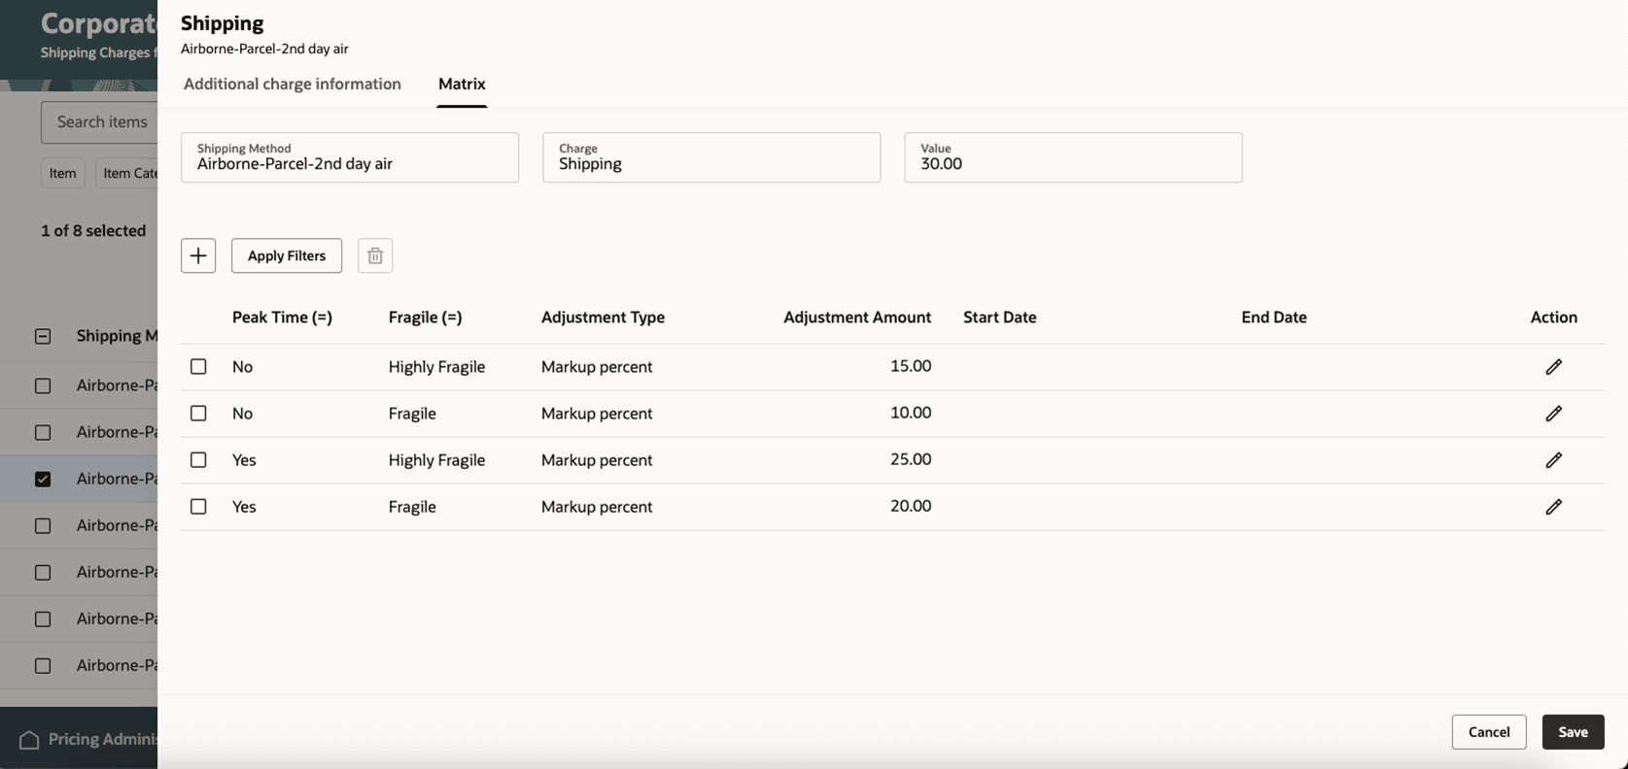Toggle the select-all checkbox beside Shipping Method header
This screenshot has width=1628, height=769.
click(43, 336)
